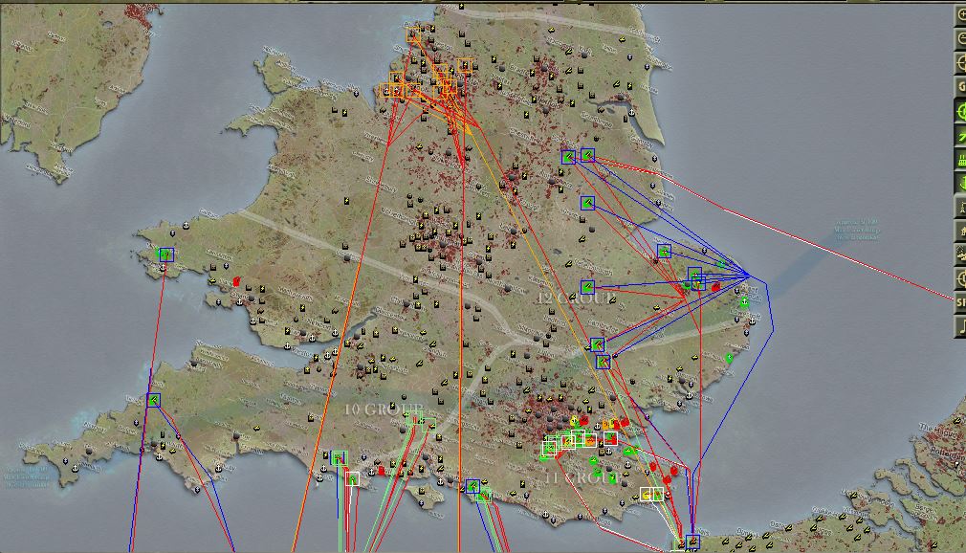Click the yellow circle target icon in right toolbar

click(x=961, y=278)
